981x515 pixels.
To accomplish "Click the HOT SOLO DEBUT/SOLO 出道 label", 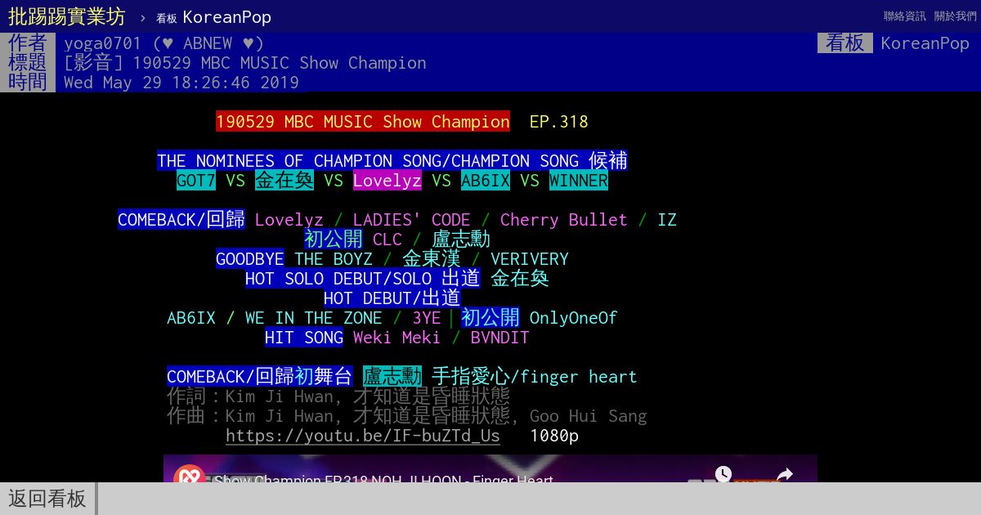I will (363, 279).
